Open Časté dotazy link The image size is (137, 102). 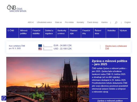coord(93,22)
